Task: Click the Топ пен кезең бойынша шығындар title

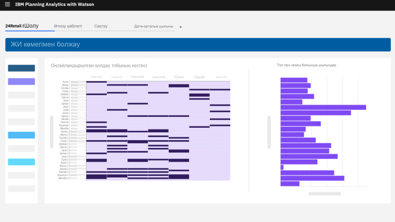Action: (x=306, y=65)
